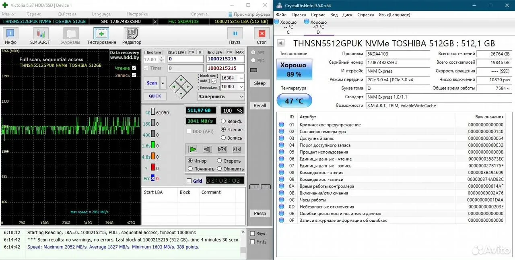Click the green play forward scan button
Image resolution: width=515 pixels, height=260 pixels.
click(x=193, y=149)
